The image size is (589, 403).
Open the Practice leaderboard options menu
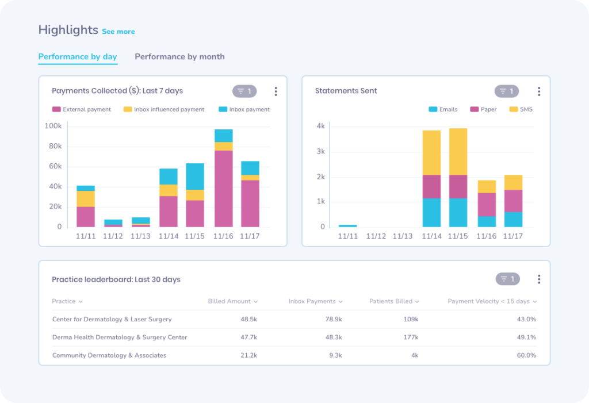point(539,279)
